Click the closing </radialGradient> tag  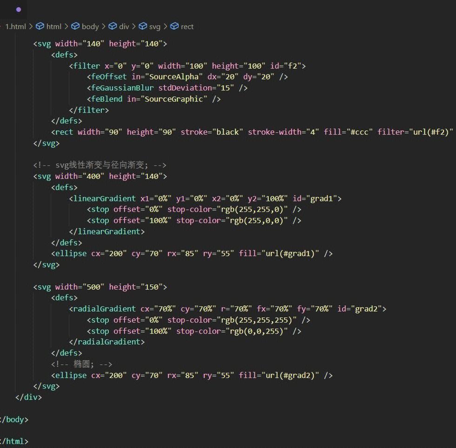tap(107, 342)
